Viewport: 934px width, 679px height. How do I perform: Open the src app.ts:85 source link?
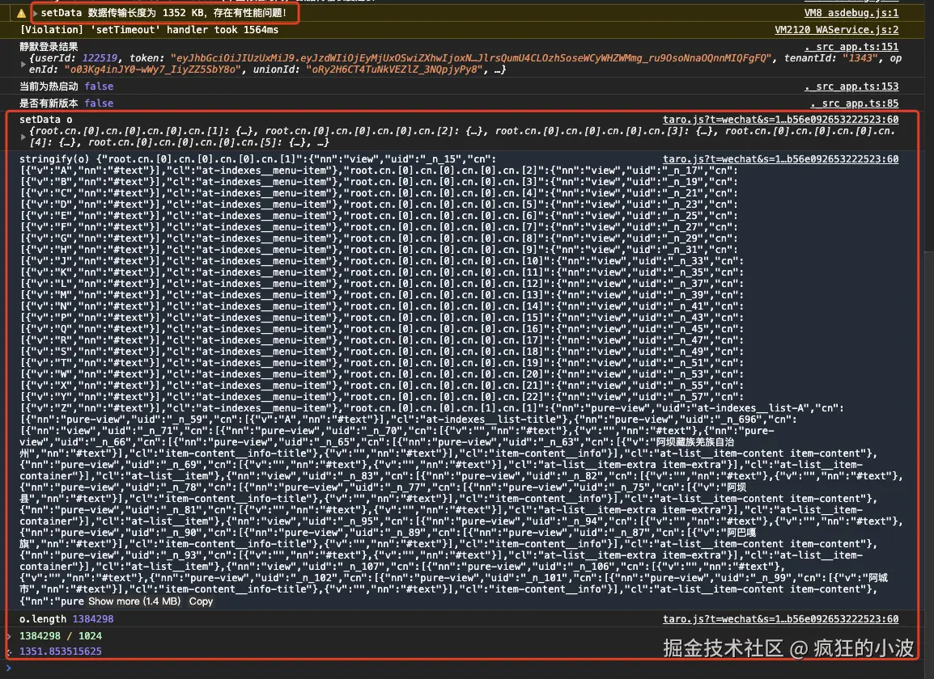pos(855,103)
